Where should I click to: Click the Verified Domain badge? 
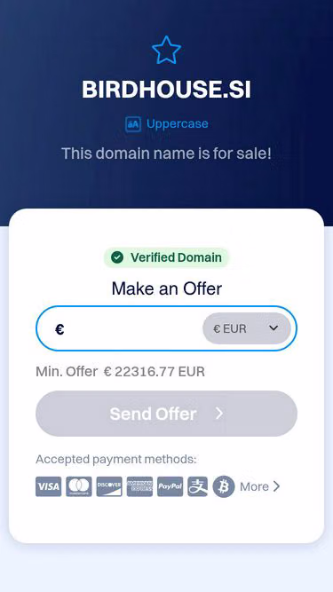tap(167, 257)
